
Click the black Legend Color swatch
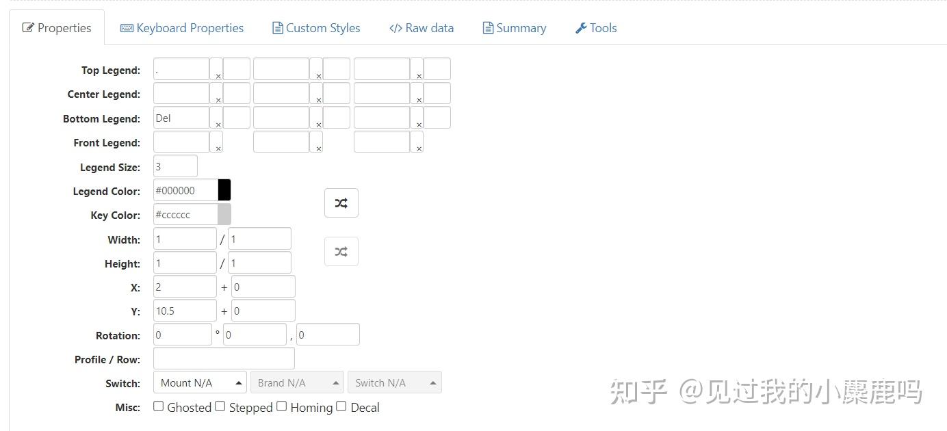click(224, 190)
